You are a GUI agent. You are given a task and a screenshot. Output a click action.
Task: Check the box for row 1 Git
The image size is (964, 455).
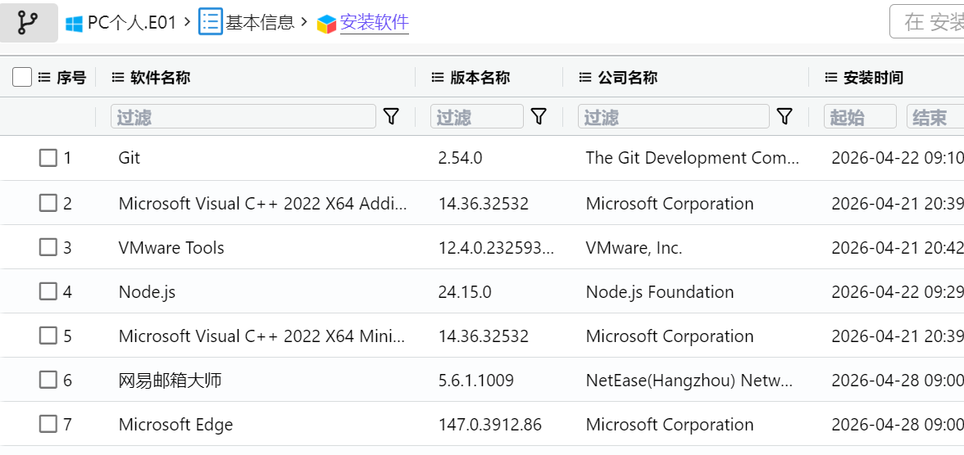coord(48,159)
